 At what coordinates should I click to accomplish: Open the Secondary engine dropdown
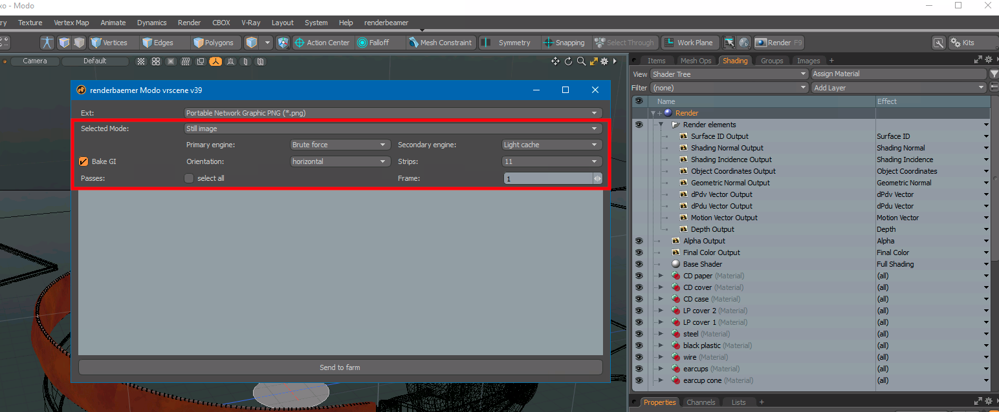click(552, 145)
